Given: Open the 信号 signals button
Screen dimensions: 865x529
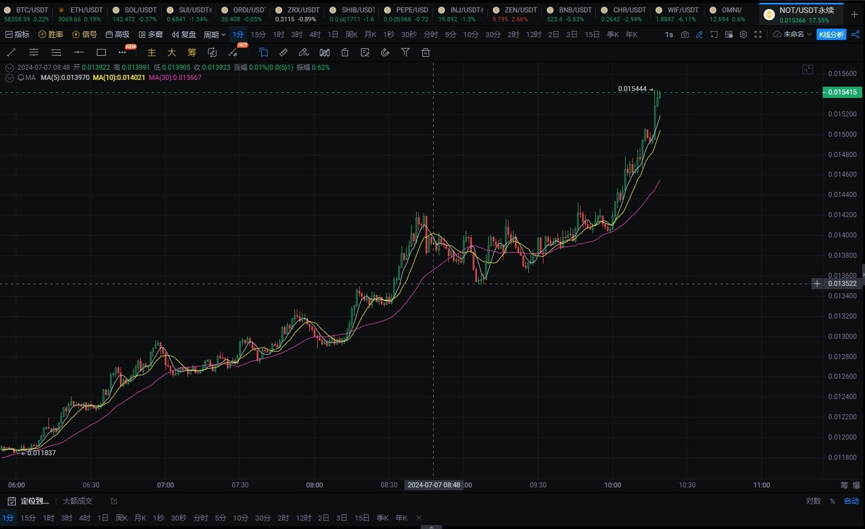Looking at the screenshot, I should (84, 34).
